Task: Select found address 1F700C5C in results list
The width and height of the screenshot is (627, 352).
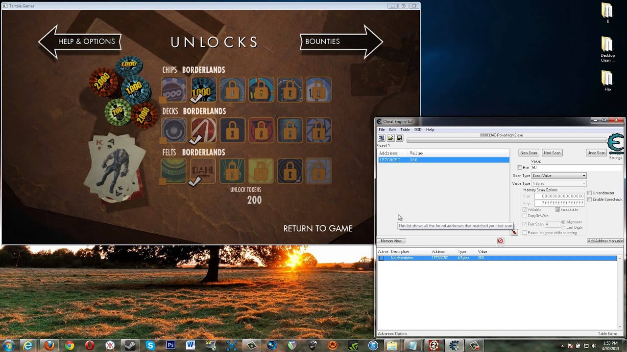Action: (443, 160)
